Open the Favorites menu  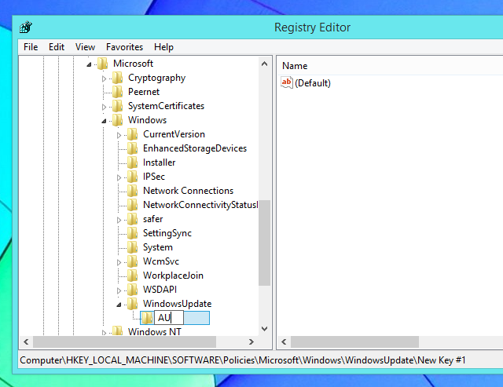point(124,47)
